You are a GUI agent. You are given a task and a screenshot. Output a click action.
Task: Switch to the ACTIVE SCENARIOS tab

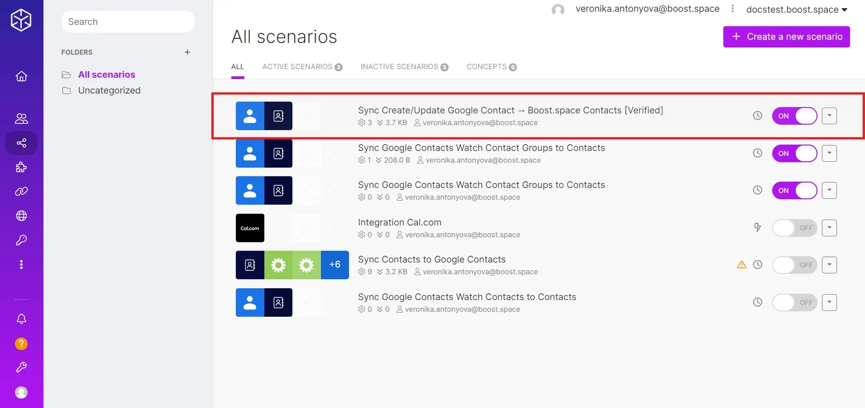coord(302,67)
